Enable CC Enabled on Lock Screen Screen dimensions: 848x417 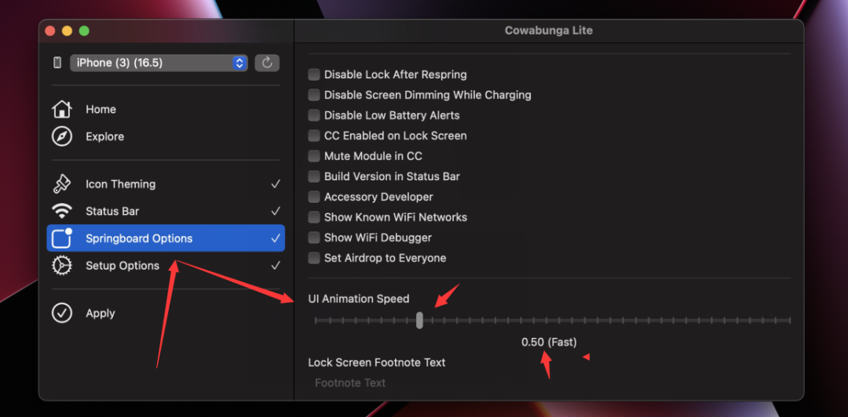(314, 136)
